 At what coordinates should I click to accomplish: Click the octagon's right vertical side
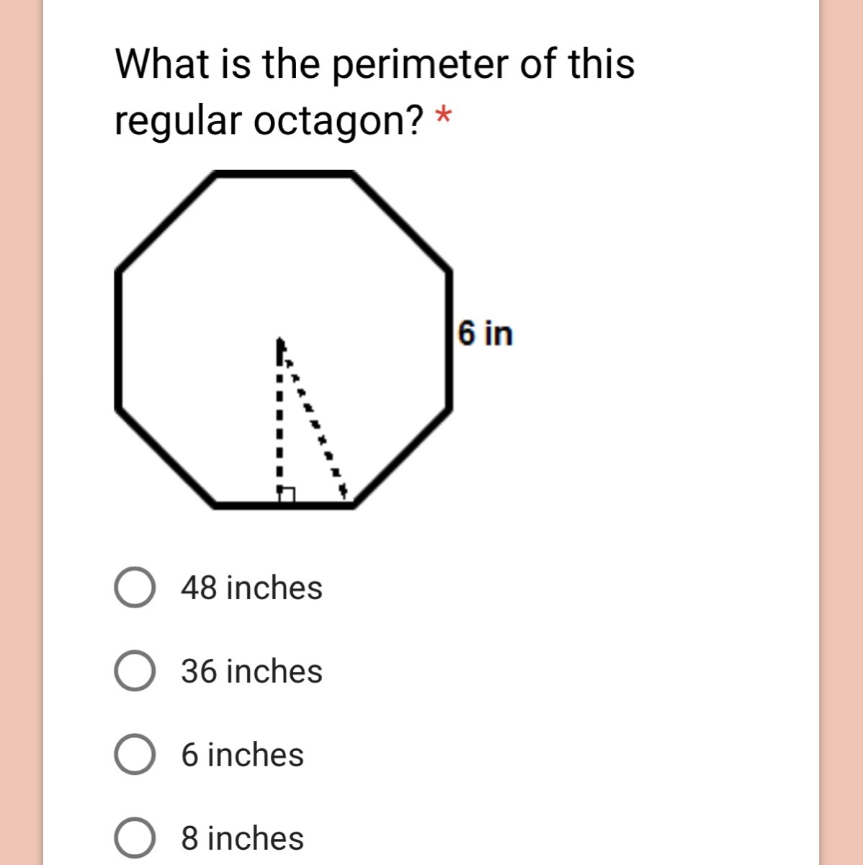(450, 339)
